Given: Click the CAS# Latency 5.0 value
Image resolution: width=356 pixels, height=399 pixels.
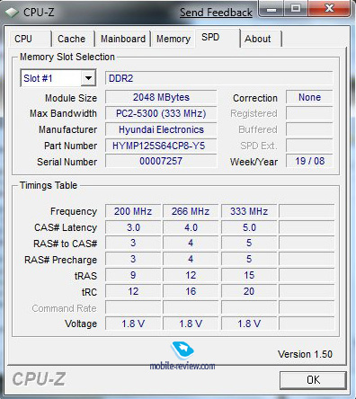Looking at the screenshot, I should (249, 227).
